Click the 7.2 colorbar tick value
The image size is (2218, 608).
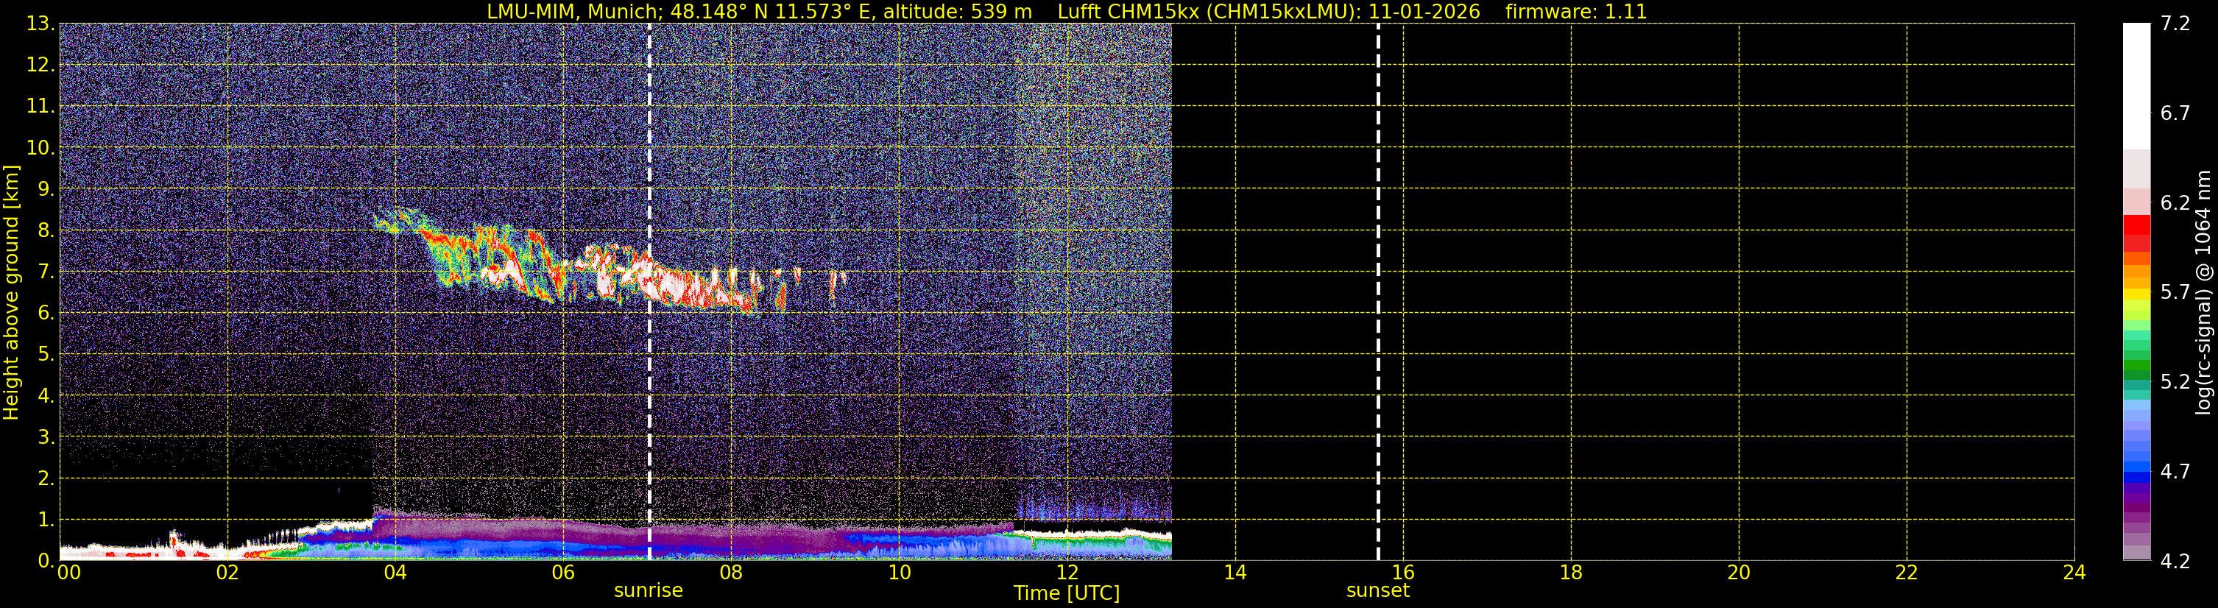coord(2175,24)
